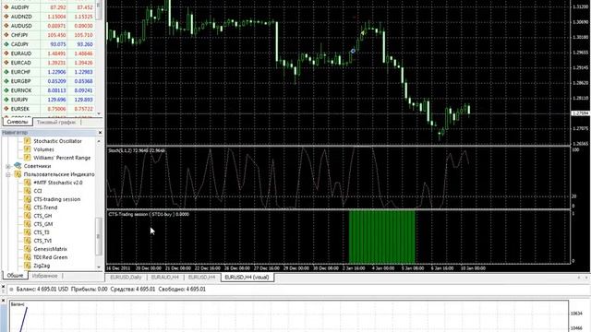Click the Williams' Percent Range indicator icon
591x332 pixels.
(x=27, y=158)
